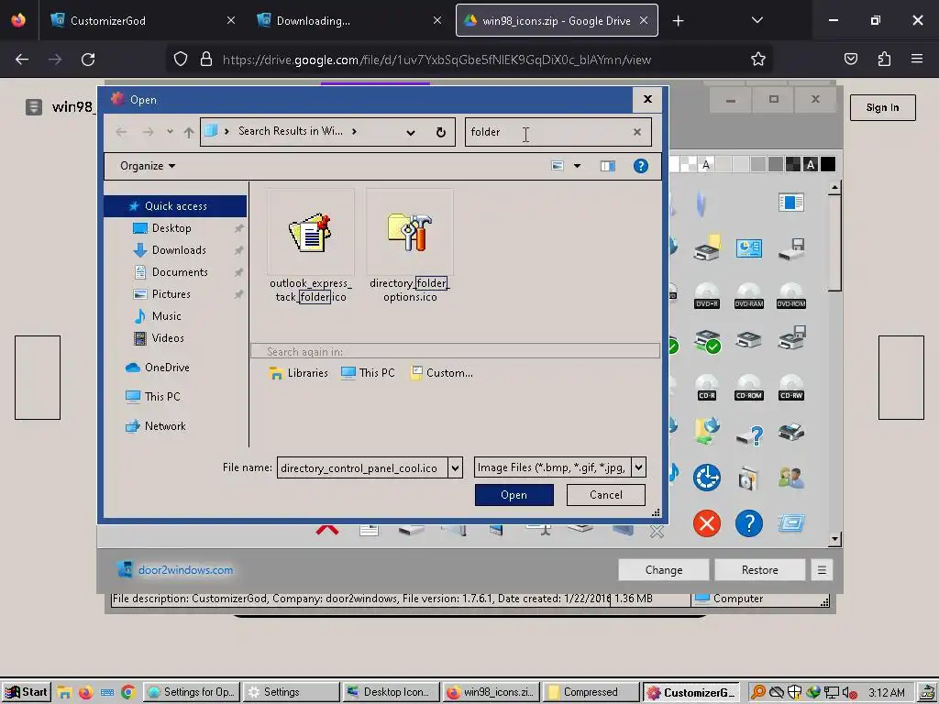Click the unknown drive question mark icon
Viewport: 939px width, 704px height.
pyautogui.click(x=749, y=434)
